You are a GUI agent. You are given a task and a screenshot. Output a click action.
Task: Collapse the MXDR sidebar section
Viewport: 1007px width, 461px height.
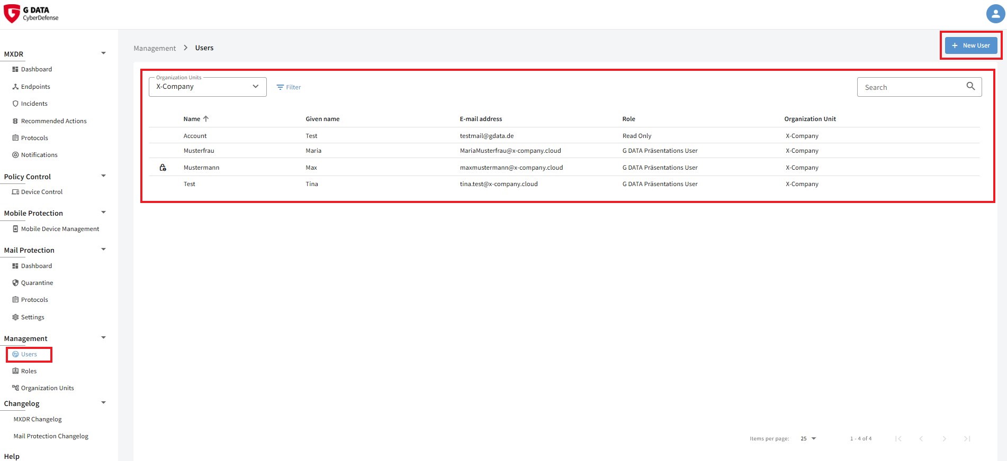103,53
